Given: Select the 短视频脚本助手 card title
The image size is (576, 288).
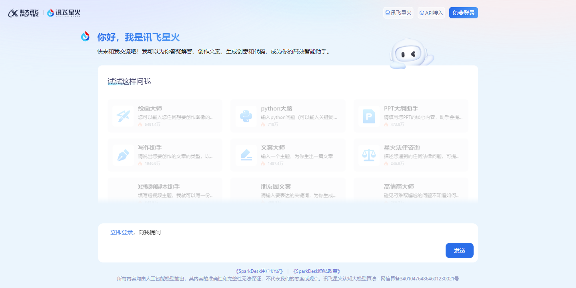Looking at the screenshot, I should coord(159,187).
